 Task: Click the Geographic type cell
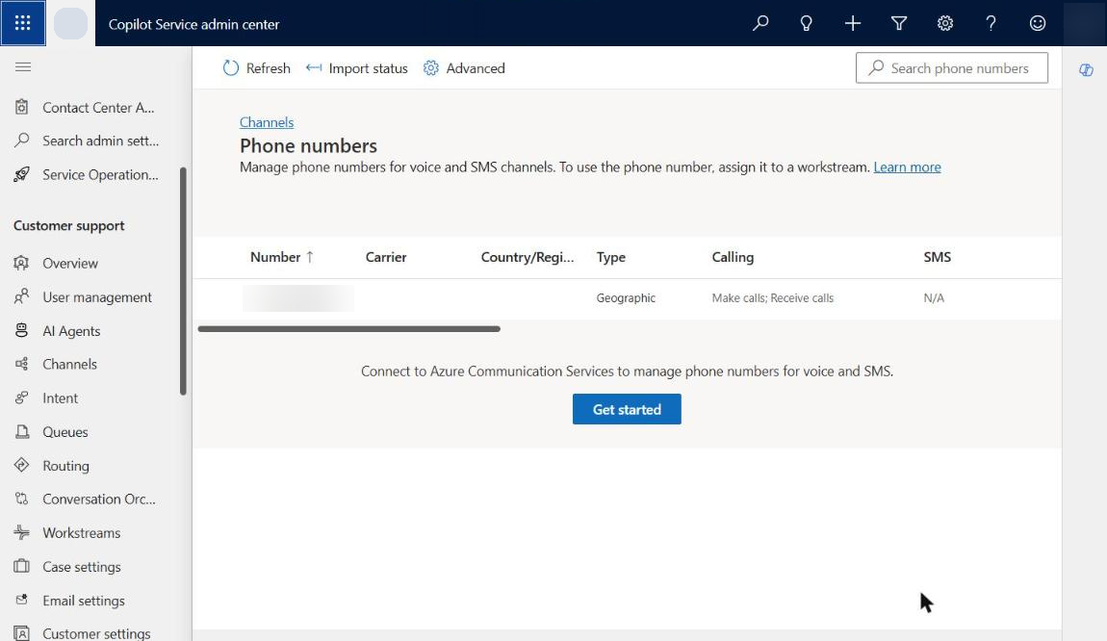(626, 298)
